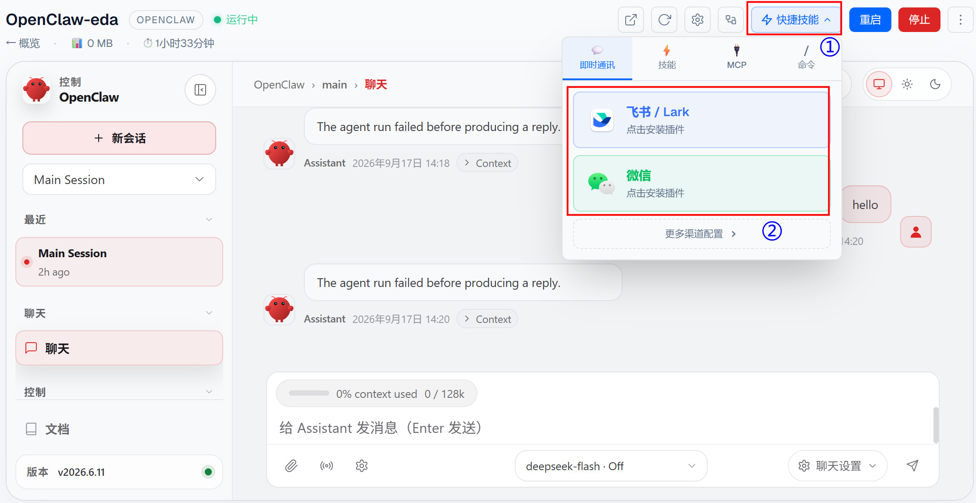
Task: Collapse the 最近 section
Action: click(x=209, y=220)
